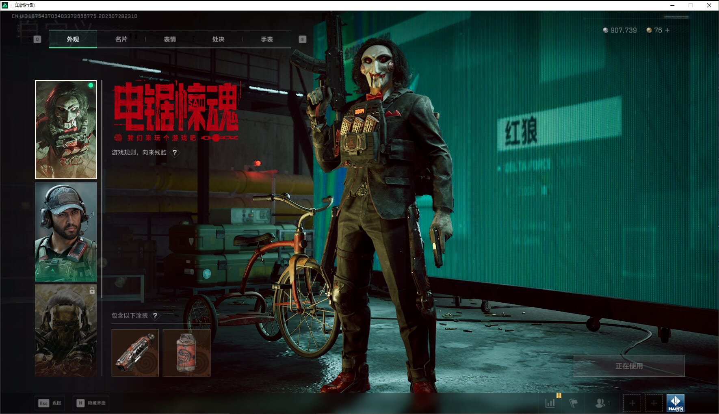Open the flag icon in bottom bar
Viewport: 719px width, 414px height.
[573, 403]
